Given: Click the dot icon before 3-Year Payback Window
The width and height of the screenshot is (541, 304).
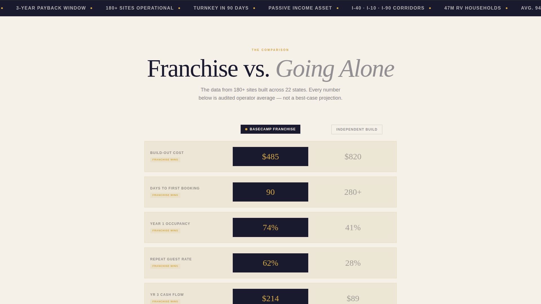Looking at the screenshot, I should (x=2, y=8).
